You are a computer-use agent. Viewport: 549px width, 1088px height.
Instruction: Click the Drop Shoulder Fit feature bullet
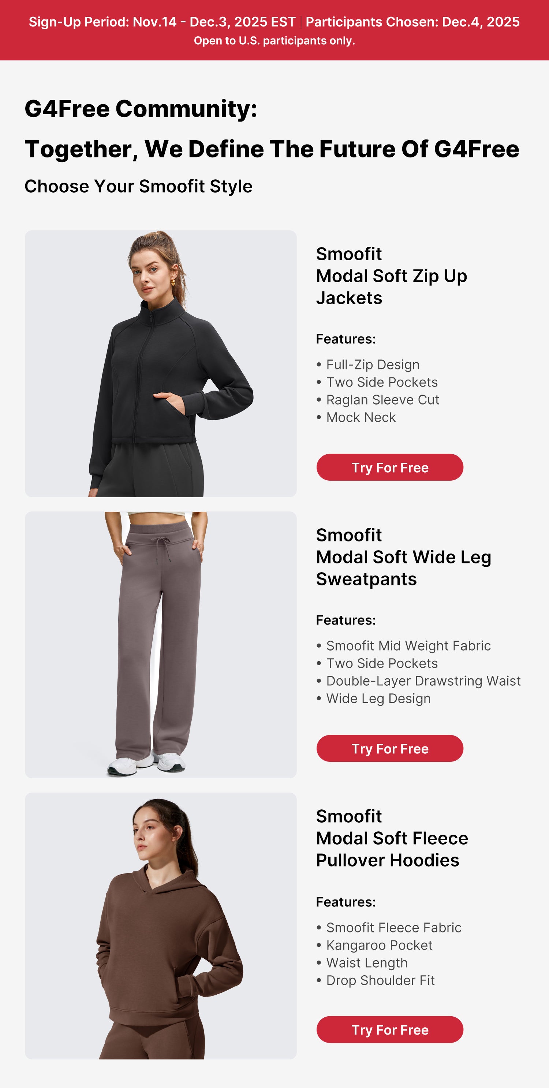click(376, 980)
